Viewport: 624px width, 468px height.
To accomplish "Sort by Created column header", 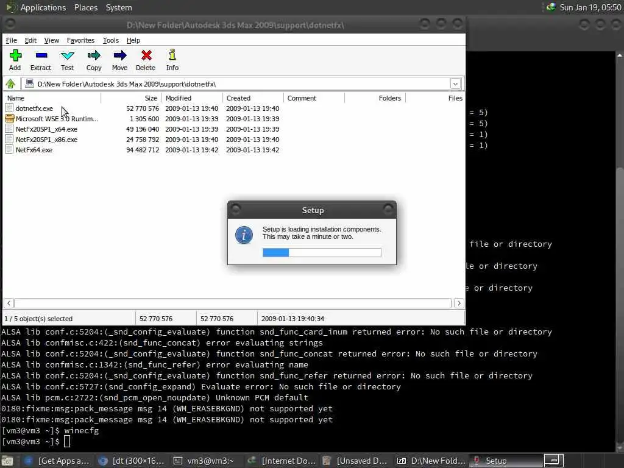I will pos(253,98).
